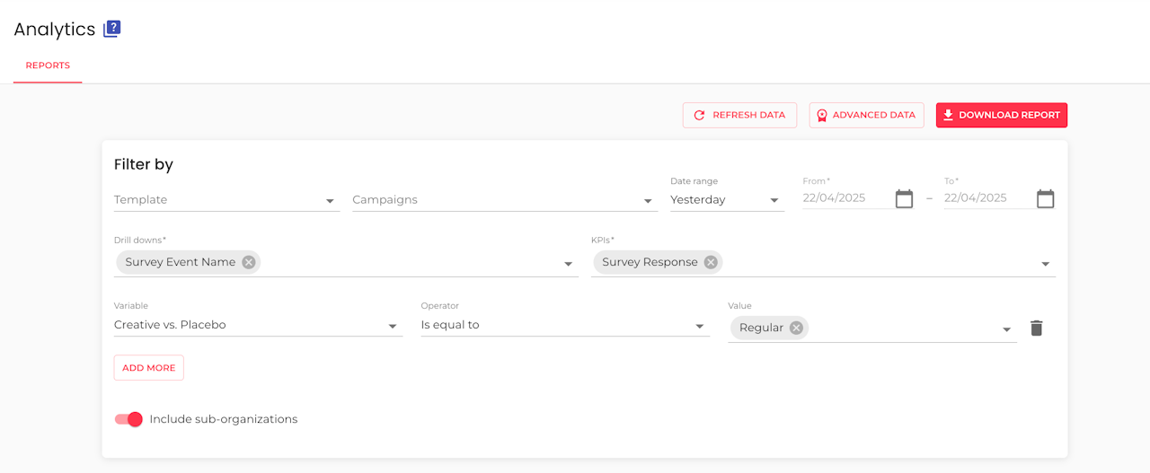This screenshot has height=473, width=1150.
Task: Switch to the Reports tab
Action: coord(48,66)
